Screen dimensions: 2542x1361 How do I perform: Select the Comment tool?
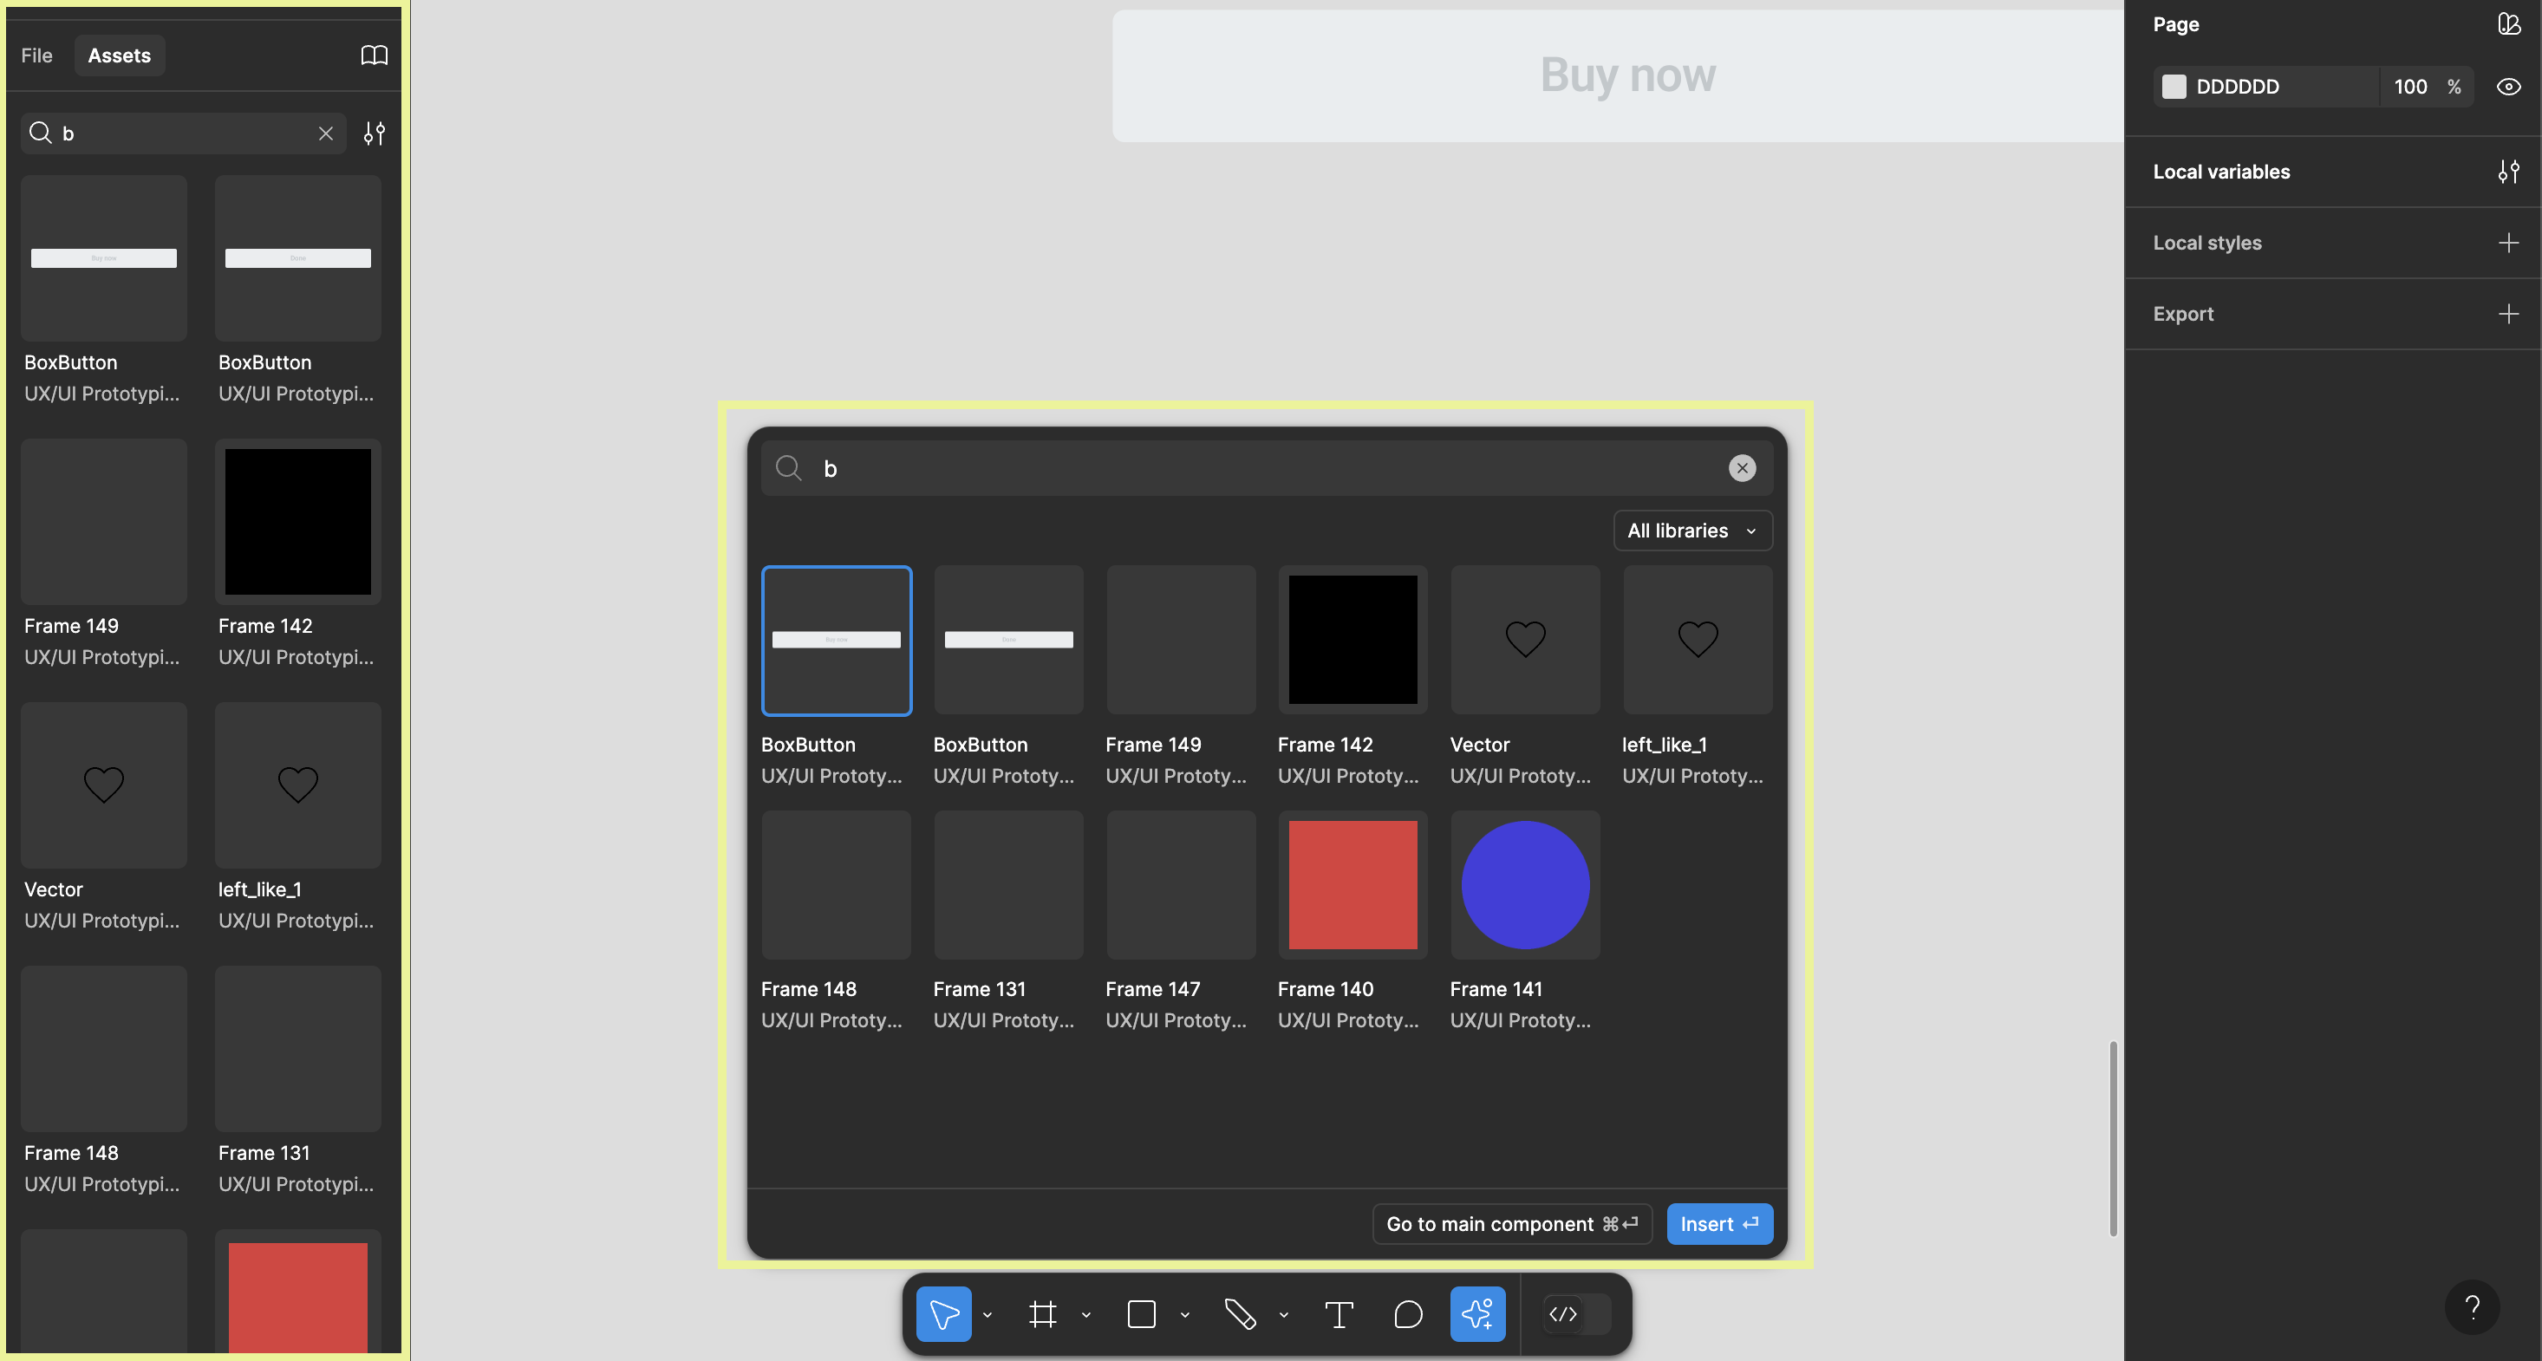click(1408, 1313)
